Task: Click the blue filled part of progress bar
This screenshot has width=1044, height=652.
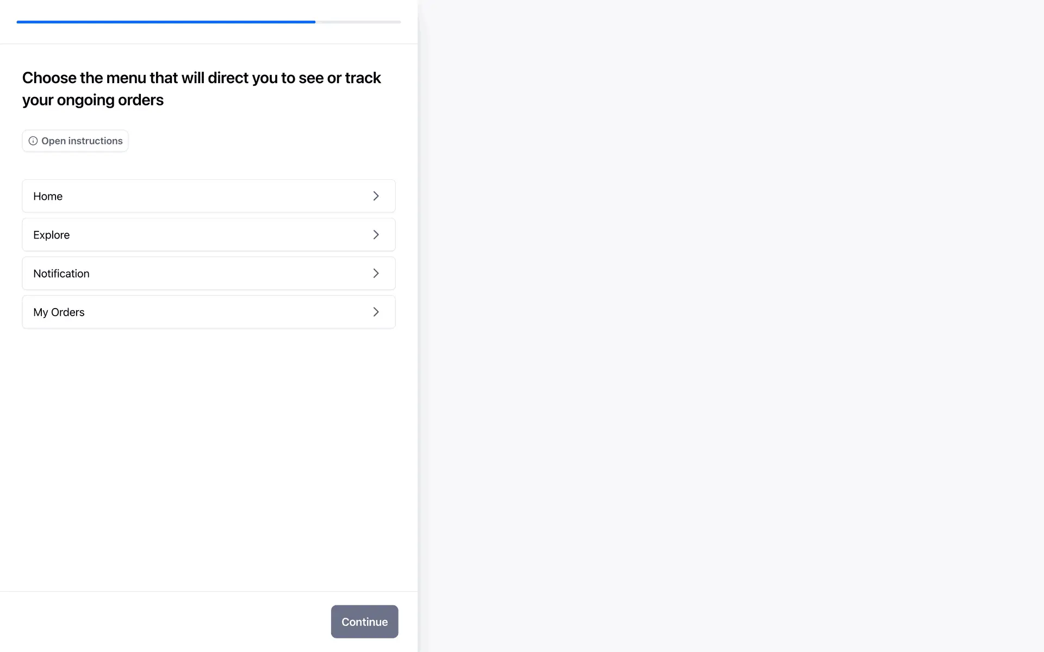Action: [166, 22]
